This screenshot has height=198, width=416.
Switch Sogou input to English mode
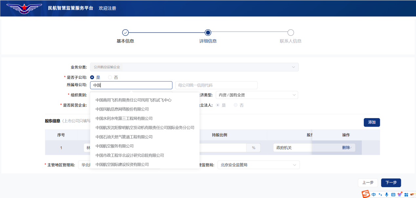pos(374,194)
